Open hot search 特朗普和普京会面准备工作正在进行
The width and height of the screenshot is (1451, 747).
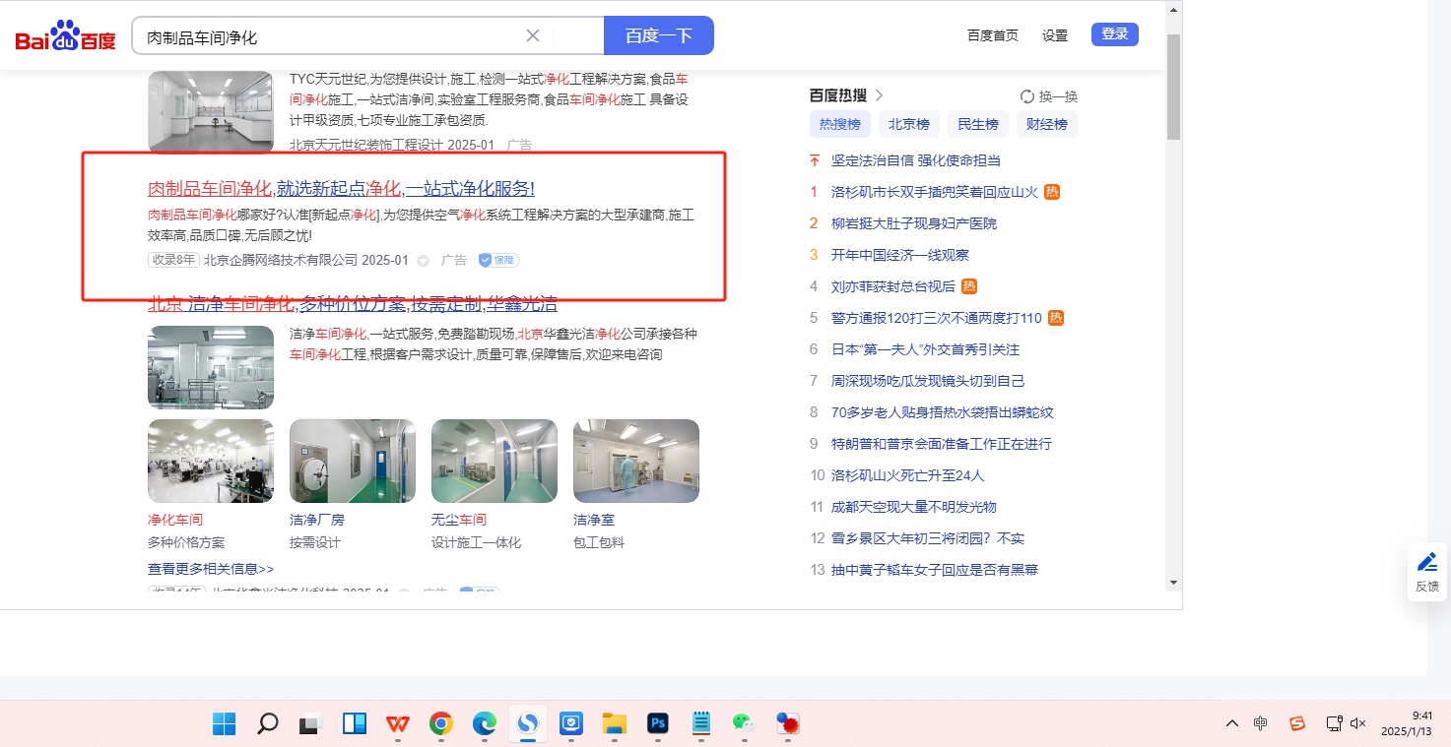click(x=942, y=444)
